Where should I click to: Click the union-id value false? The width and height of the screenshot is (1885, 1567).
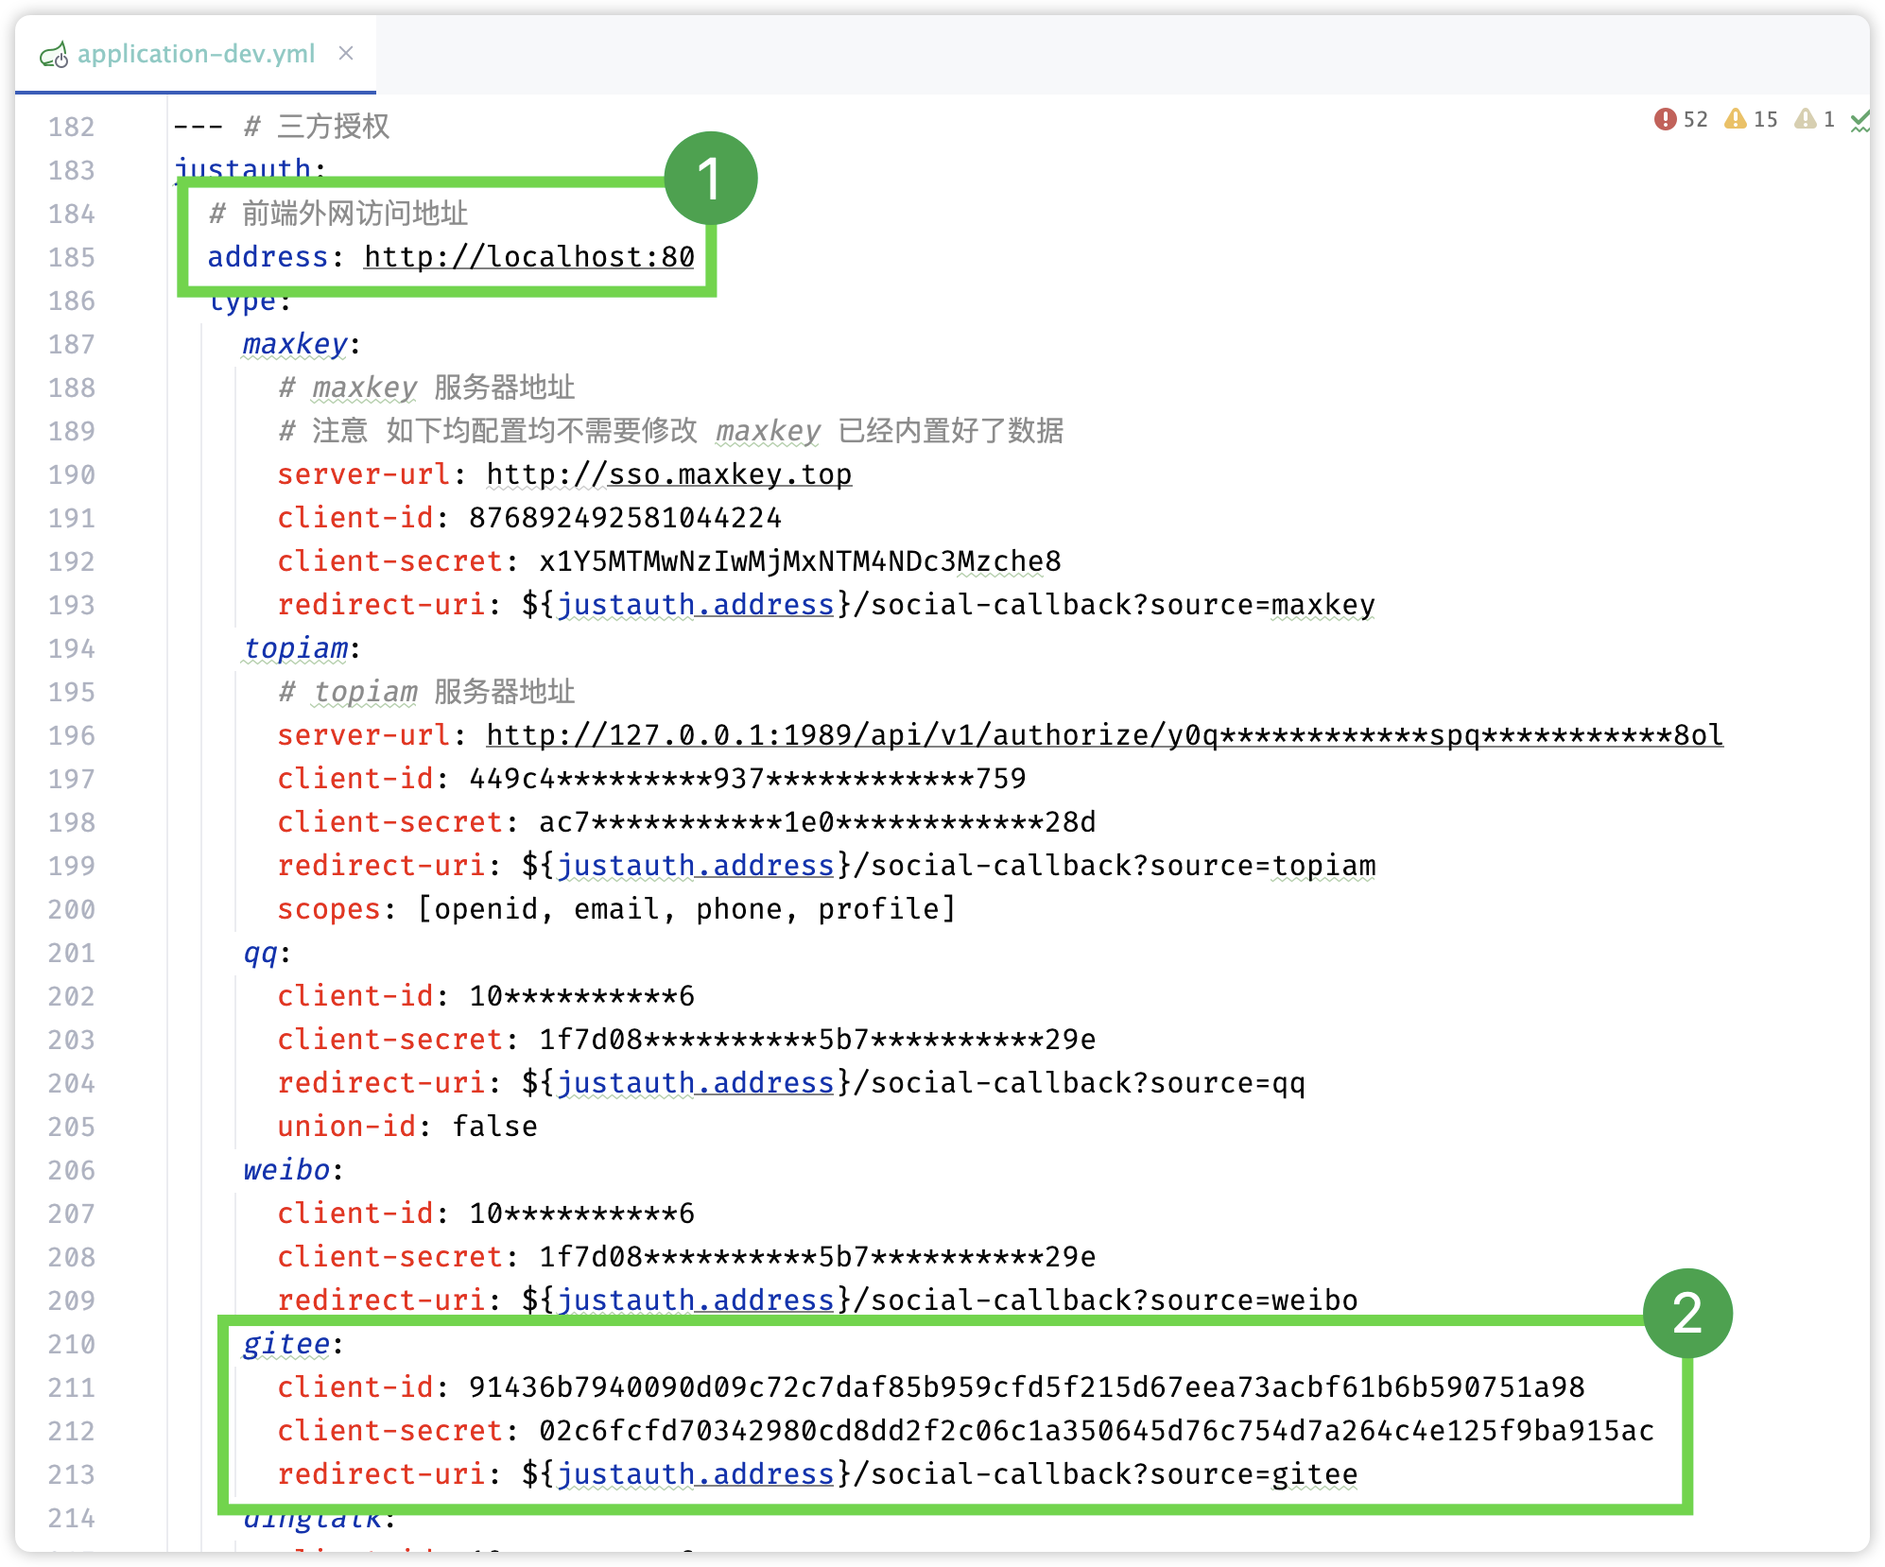click(x=495, y=1127)
